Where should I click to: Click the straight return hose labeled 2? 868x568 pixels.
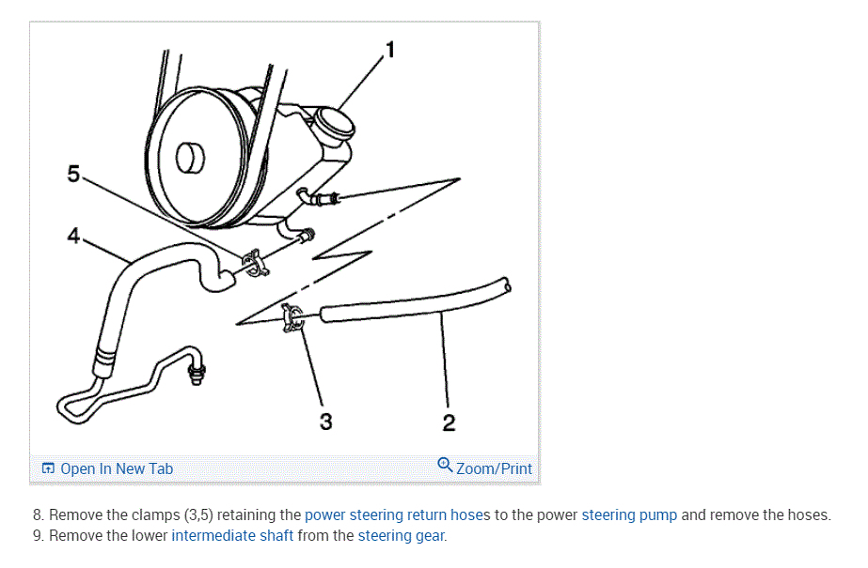[415, 301]
